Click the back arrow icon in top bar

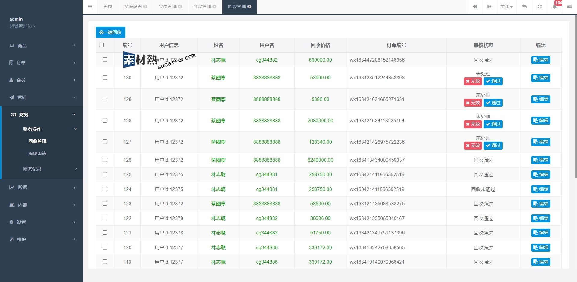[x=524, y=7]
